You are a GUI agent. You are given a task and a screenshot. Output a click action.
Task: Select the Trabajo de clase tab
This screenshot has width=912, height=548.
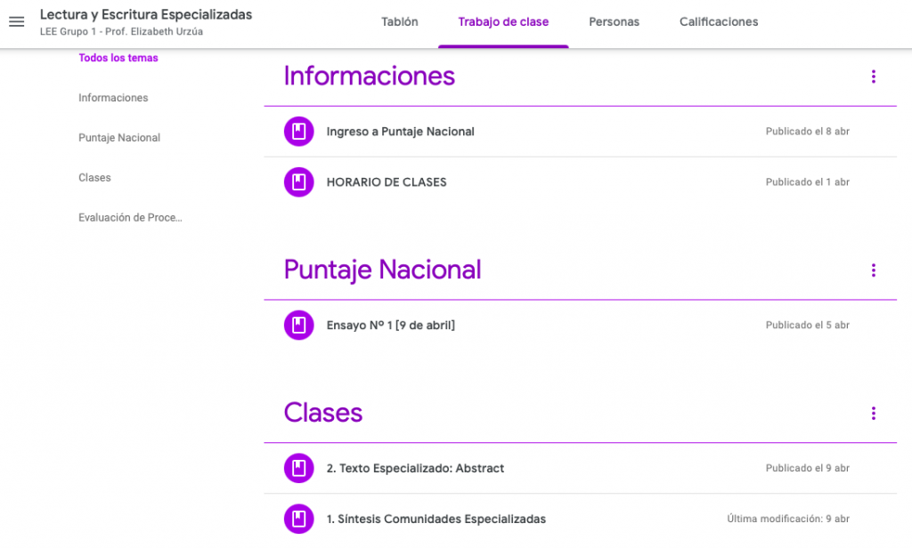coord(503,22)
